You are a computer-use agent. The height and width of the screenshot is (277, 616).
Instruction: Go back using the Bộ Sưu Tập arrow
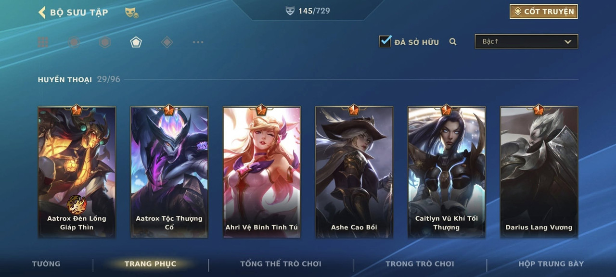click(42, 12)
